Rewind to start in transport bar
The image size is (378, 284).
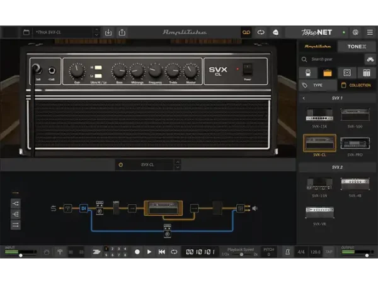point(162,252)
